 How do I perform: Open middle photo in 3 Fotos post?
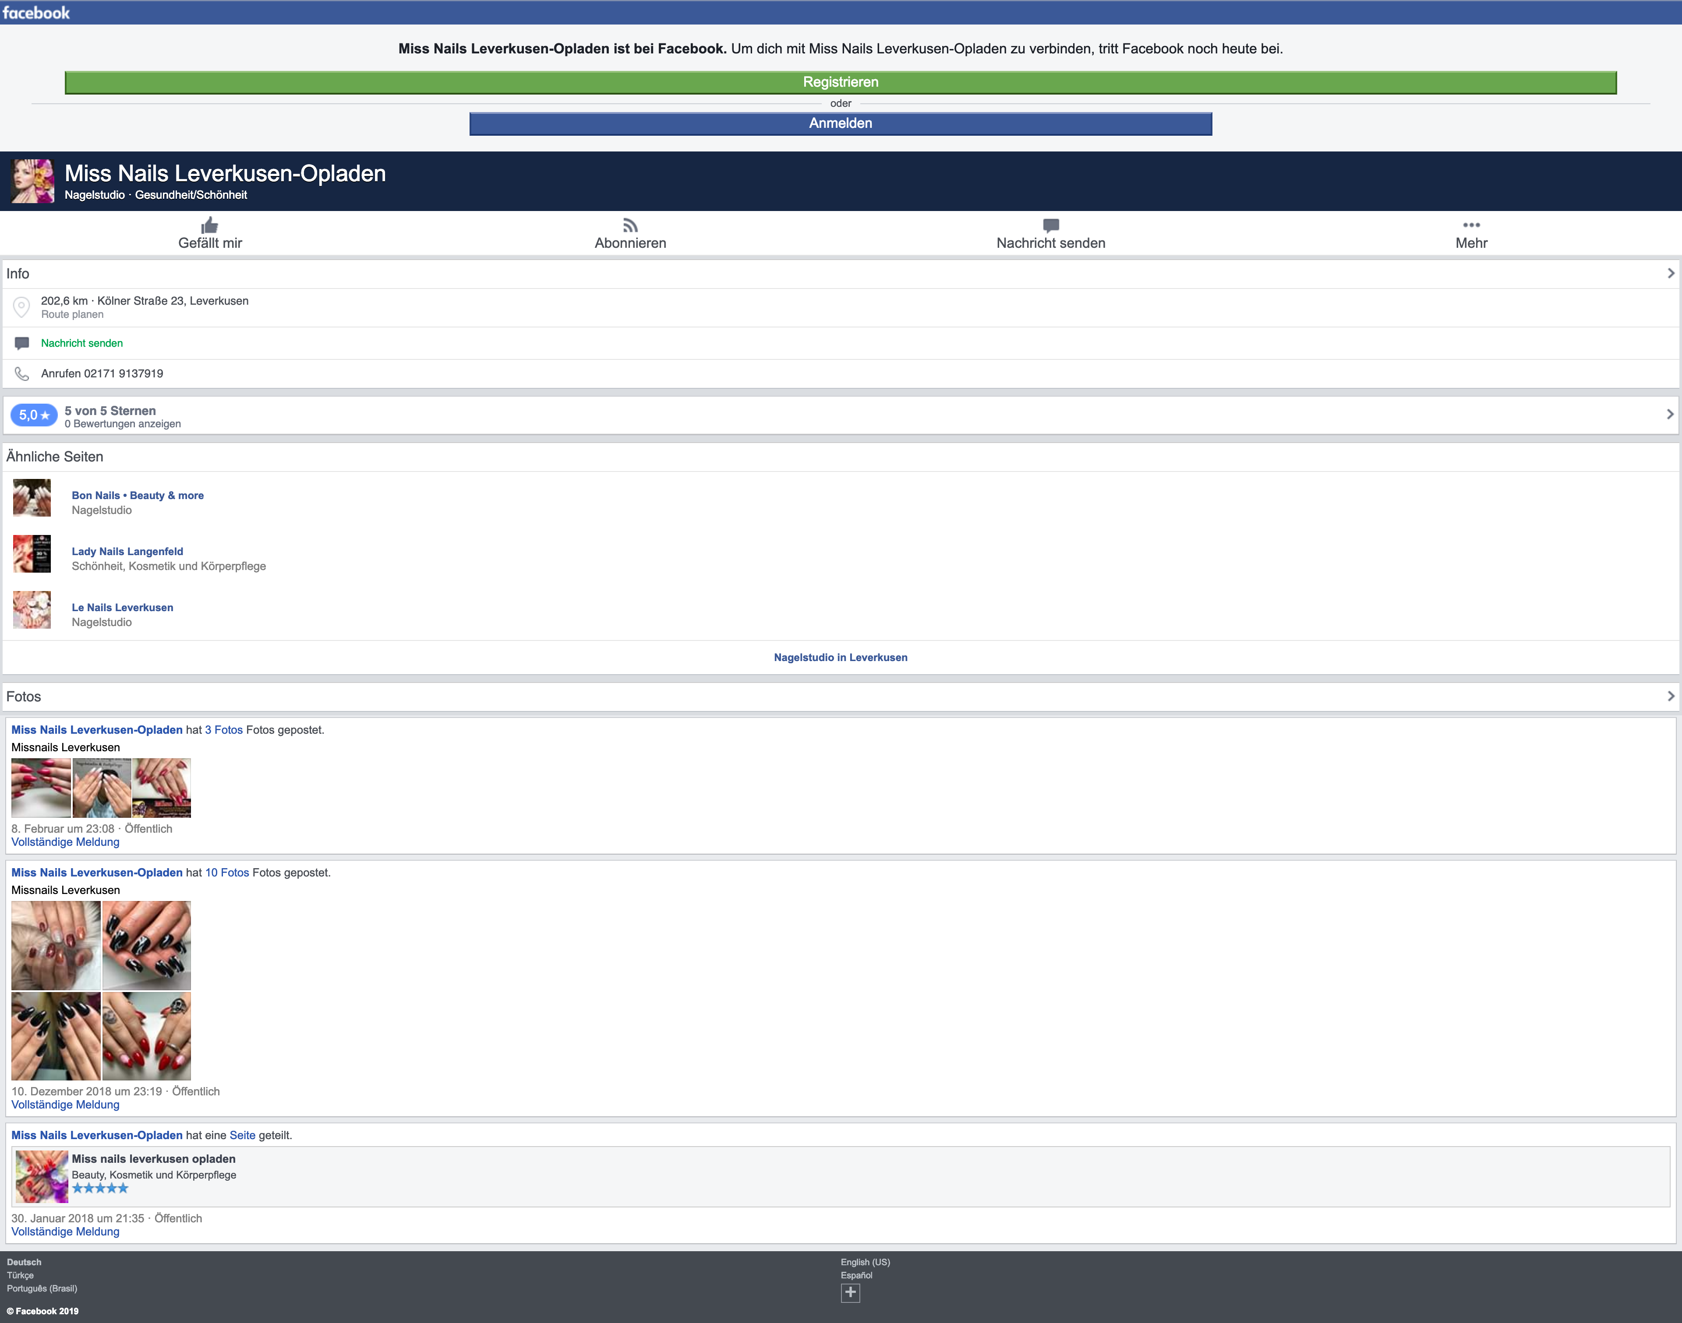[x=102, y=788]
